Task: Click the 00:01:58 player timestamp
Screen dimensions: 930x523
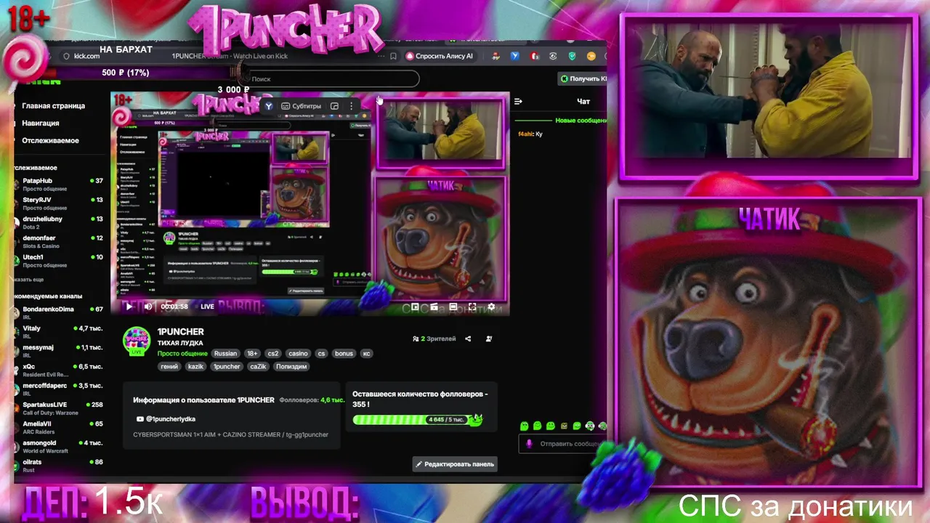Action: tap(174, 307)
